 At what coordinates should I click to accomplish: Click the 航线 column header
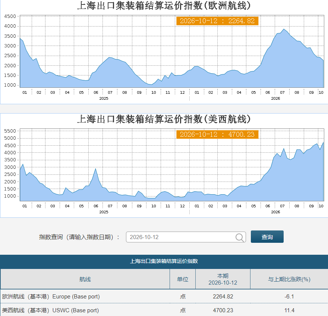coord(85,279)
